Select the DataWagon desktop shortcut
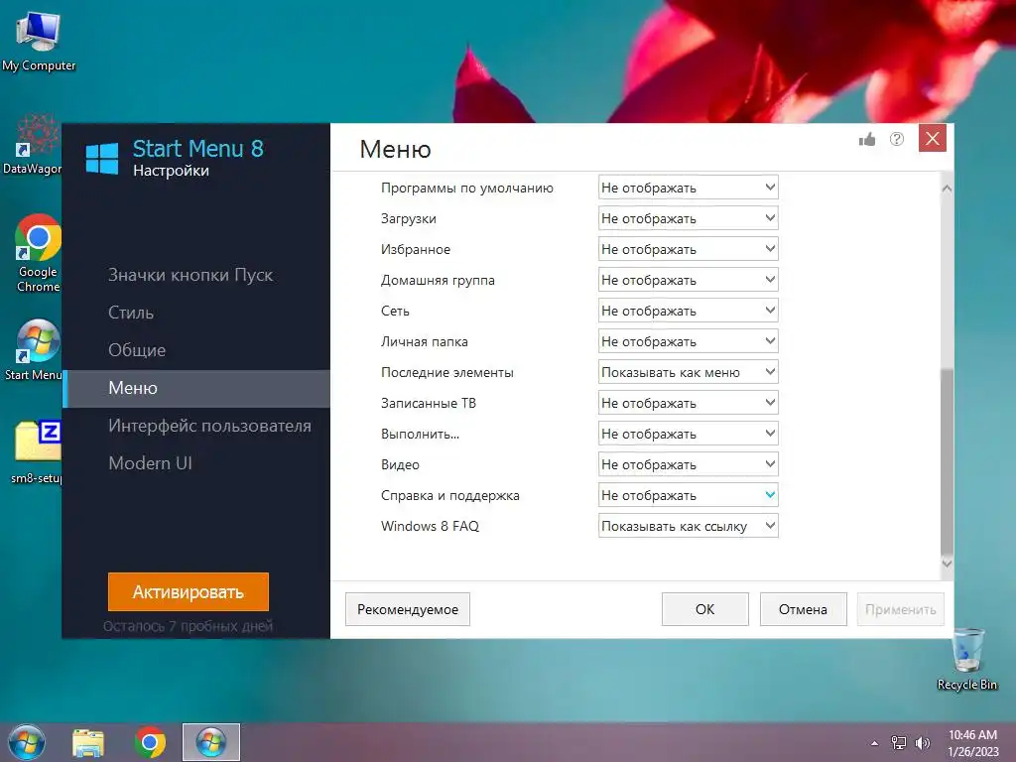The width and height of the screenshot is (1016, 762). [x=32, y=145]
